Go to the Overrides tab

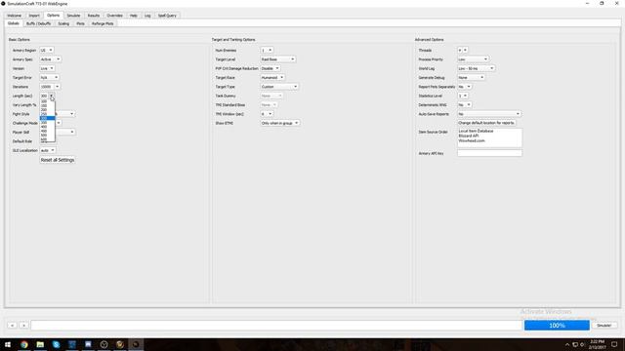(114, 16)
